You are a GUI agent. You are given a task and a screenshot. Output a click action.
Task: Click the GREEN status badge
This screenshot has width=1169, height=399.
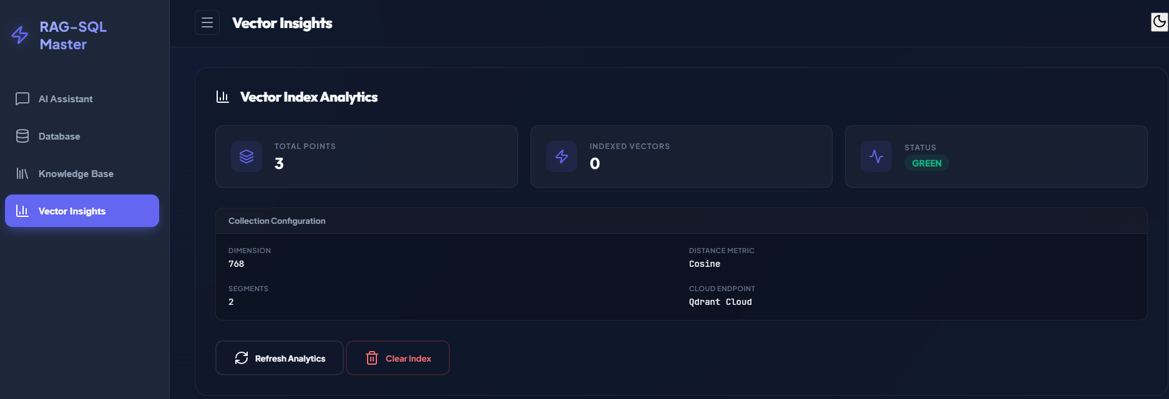point(926,163)
